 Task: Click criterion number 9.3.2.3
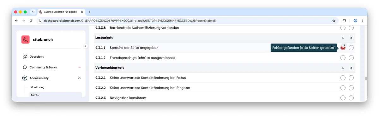[x=100, y=98]
